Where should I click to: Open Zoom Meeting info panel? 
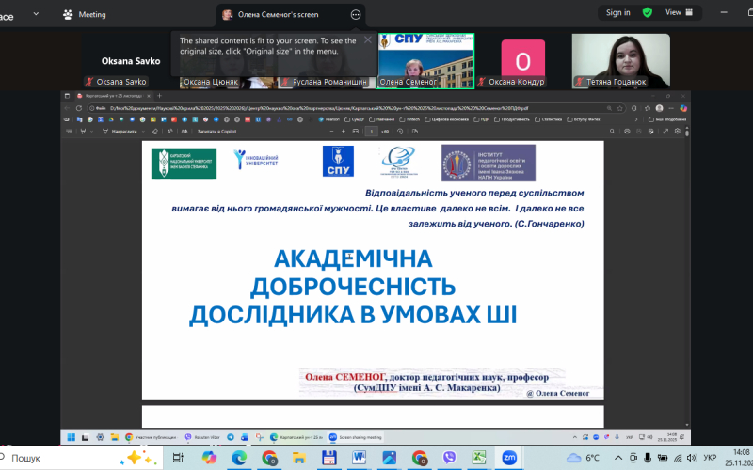click(x=85, y=14)
